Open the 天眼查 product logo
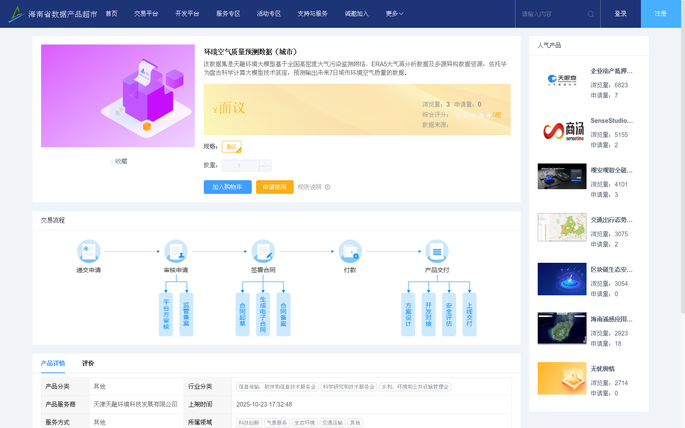Image resolution: width=685 pixels, height=428 pixels. 562,80
